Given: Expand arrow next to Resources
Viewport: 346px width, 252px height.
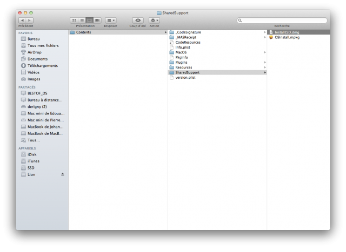Looking at the screenshot, I should (x=265, y=67).
